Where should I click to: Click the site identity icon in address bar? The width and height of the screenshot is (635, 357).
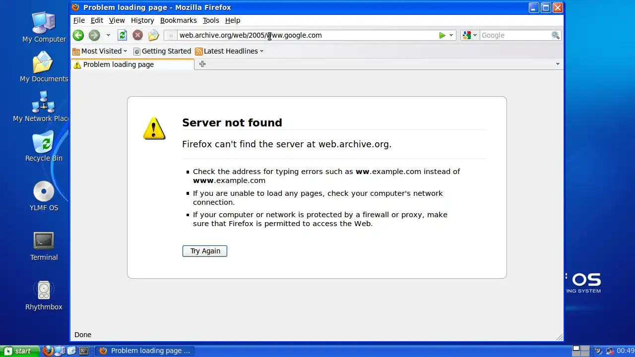click(171, 35)
